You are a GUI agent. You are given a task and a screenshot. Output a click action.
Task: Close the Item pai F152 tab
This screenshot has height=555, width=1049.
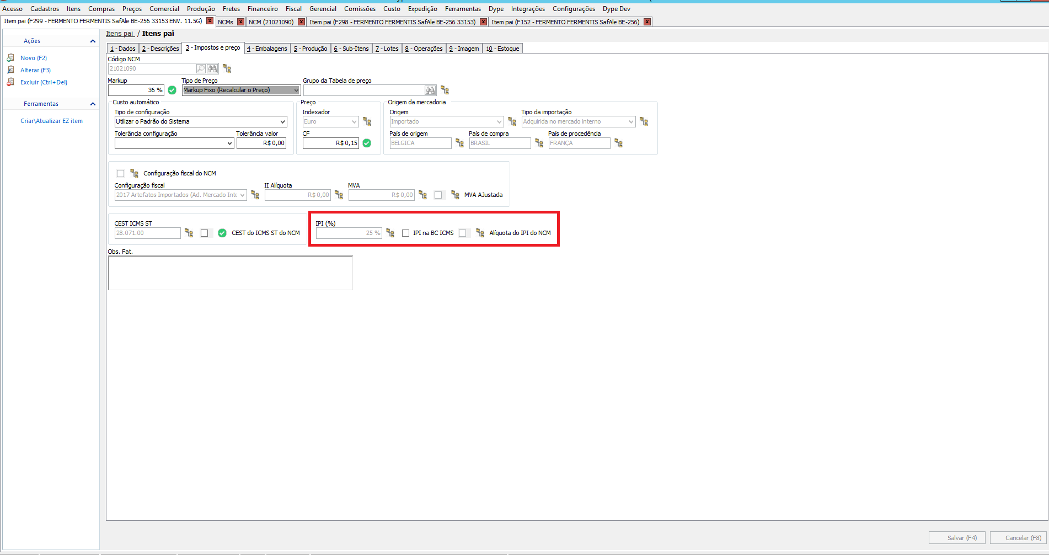click(647, 22)
